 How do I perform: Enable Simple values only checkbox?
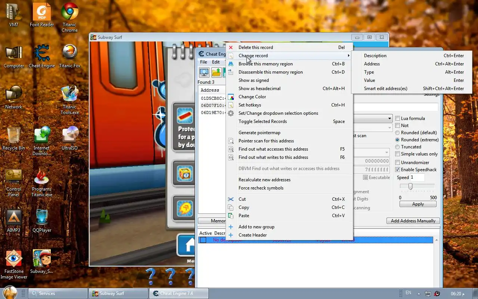tap(398, 154)
